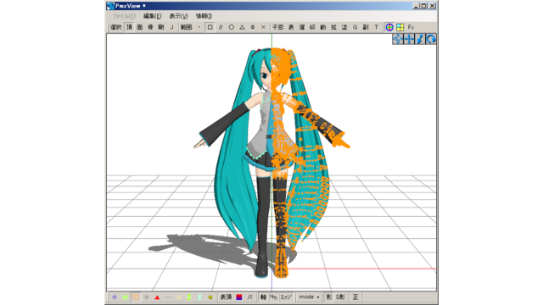
Task: Click the colorful circular manipulator icon
Action: [x=389, y=27]
